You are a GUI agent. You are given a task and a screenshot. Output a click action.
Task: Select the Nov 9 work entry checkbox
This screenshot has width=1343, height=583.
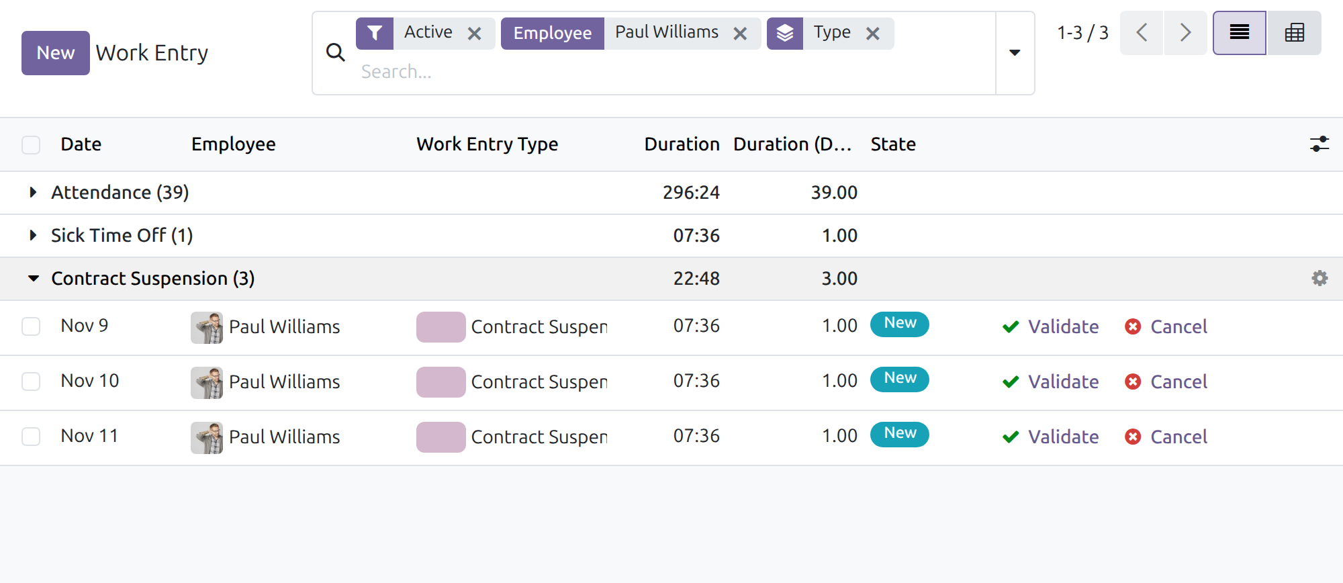click(31, 326)
